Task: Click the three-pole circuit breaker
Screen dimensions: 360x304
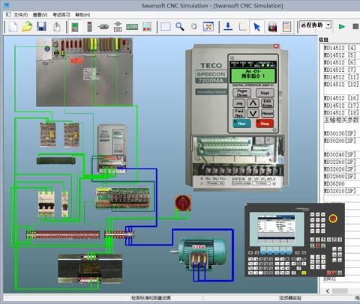Action: tap(46, 204)
